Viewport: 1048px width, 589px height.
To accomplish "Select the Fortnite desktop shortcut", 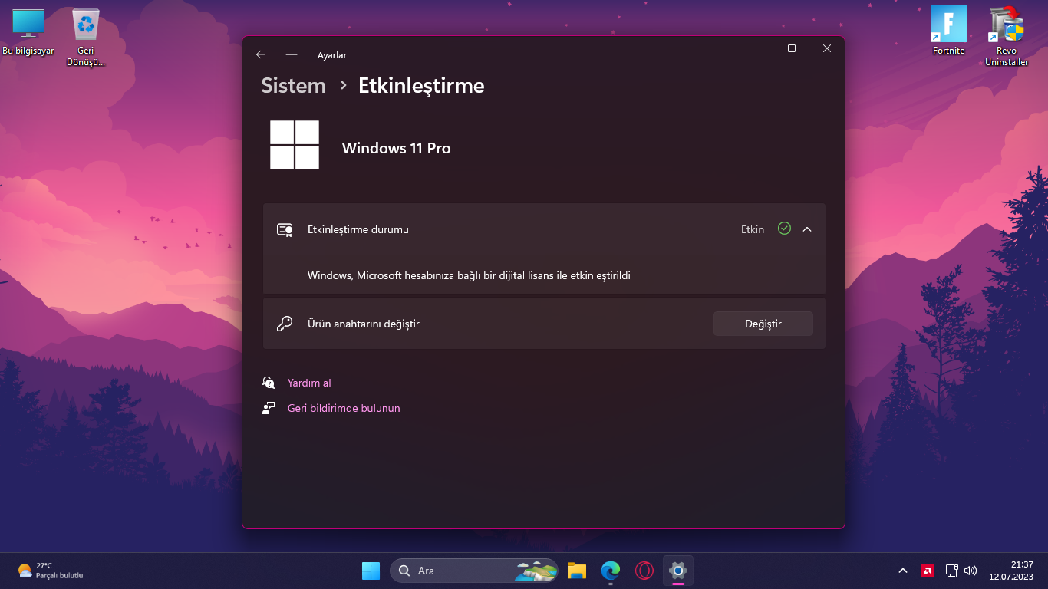I will coord(948,31).
